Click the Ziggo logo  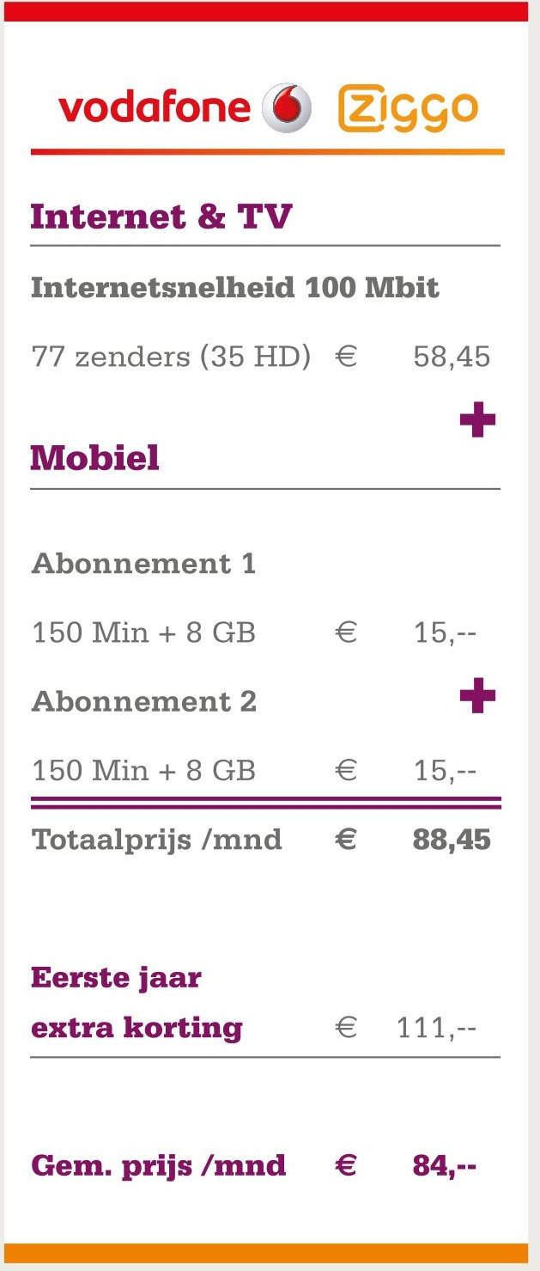click(x=408, y=110)
